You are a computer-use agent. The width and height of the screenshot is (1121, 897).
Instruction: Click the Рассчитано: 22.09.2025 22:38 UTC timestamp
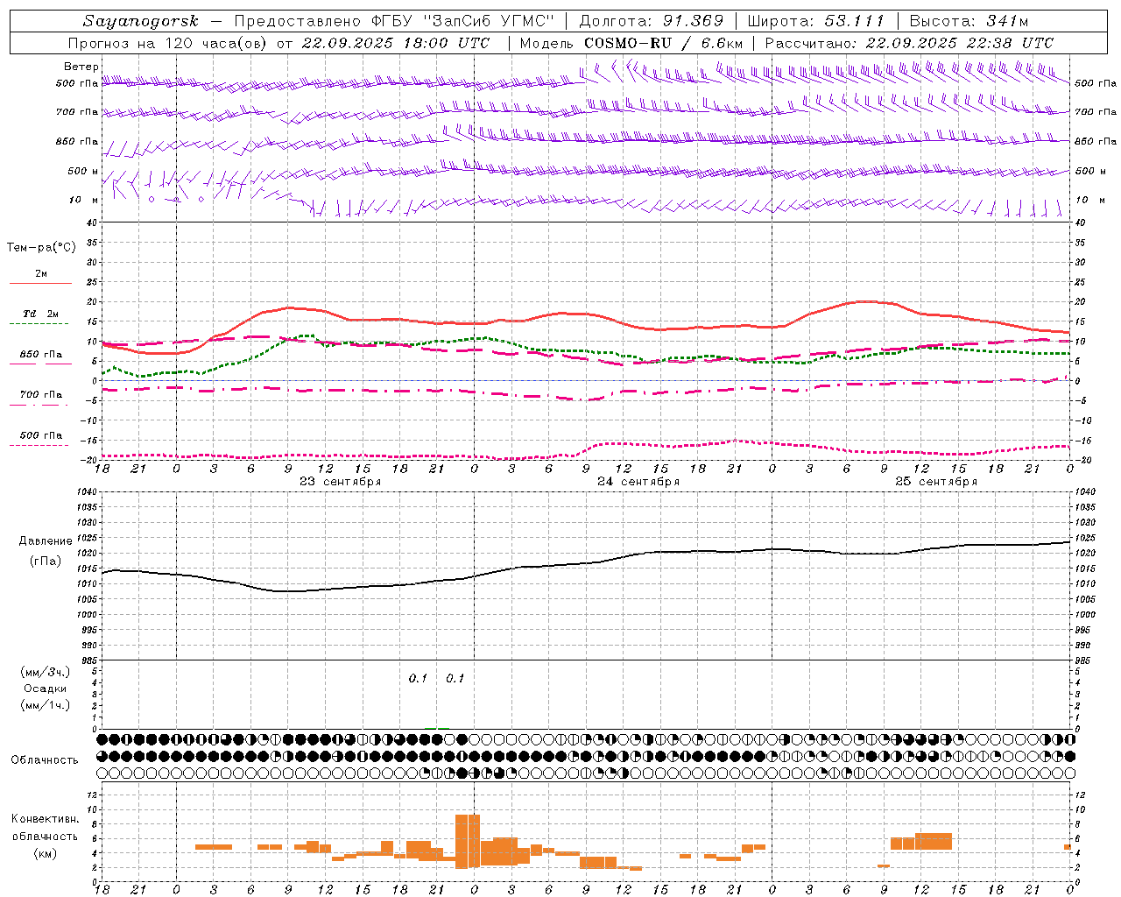909,43
